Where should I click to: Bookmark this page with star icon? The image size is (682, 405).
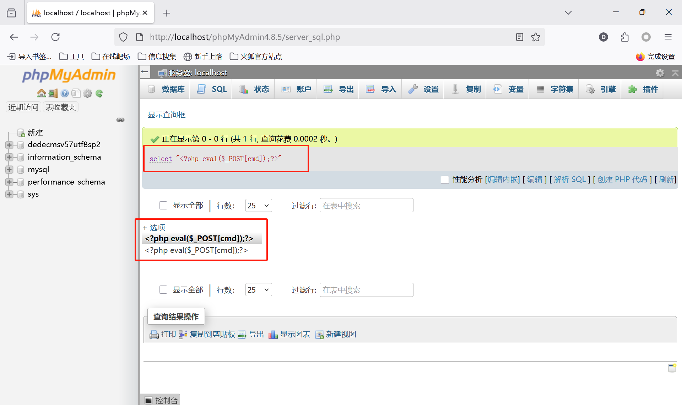coord(536,37)
